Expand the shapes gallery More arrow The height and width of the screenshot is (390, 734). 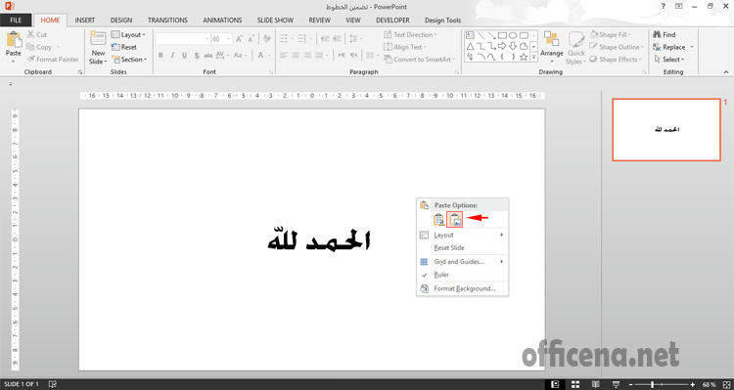(533, 57)
